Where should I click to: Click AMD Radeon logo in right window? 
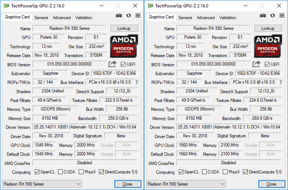click(x=268, y=46)
